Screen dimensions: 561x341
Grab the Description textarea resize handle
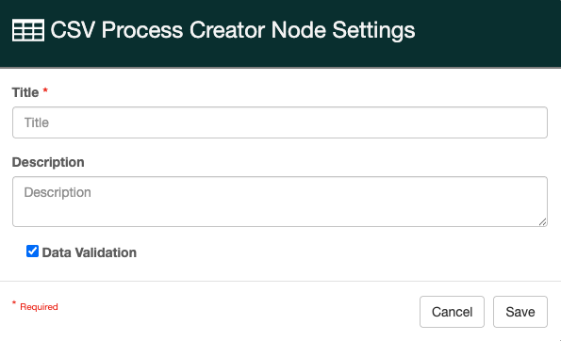pos(542,222)
